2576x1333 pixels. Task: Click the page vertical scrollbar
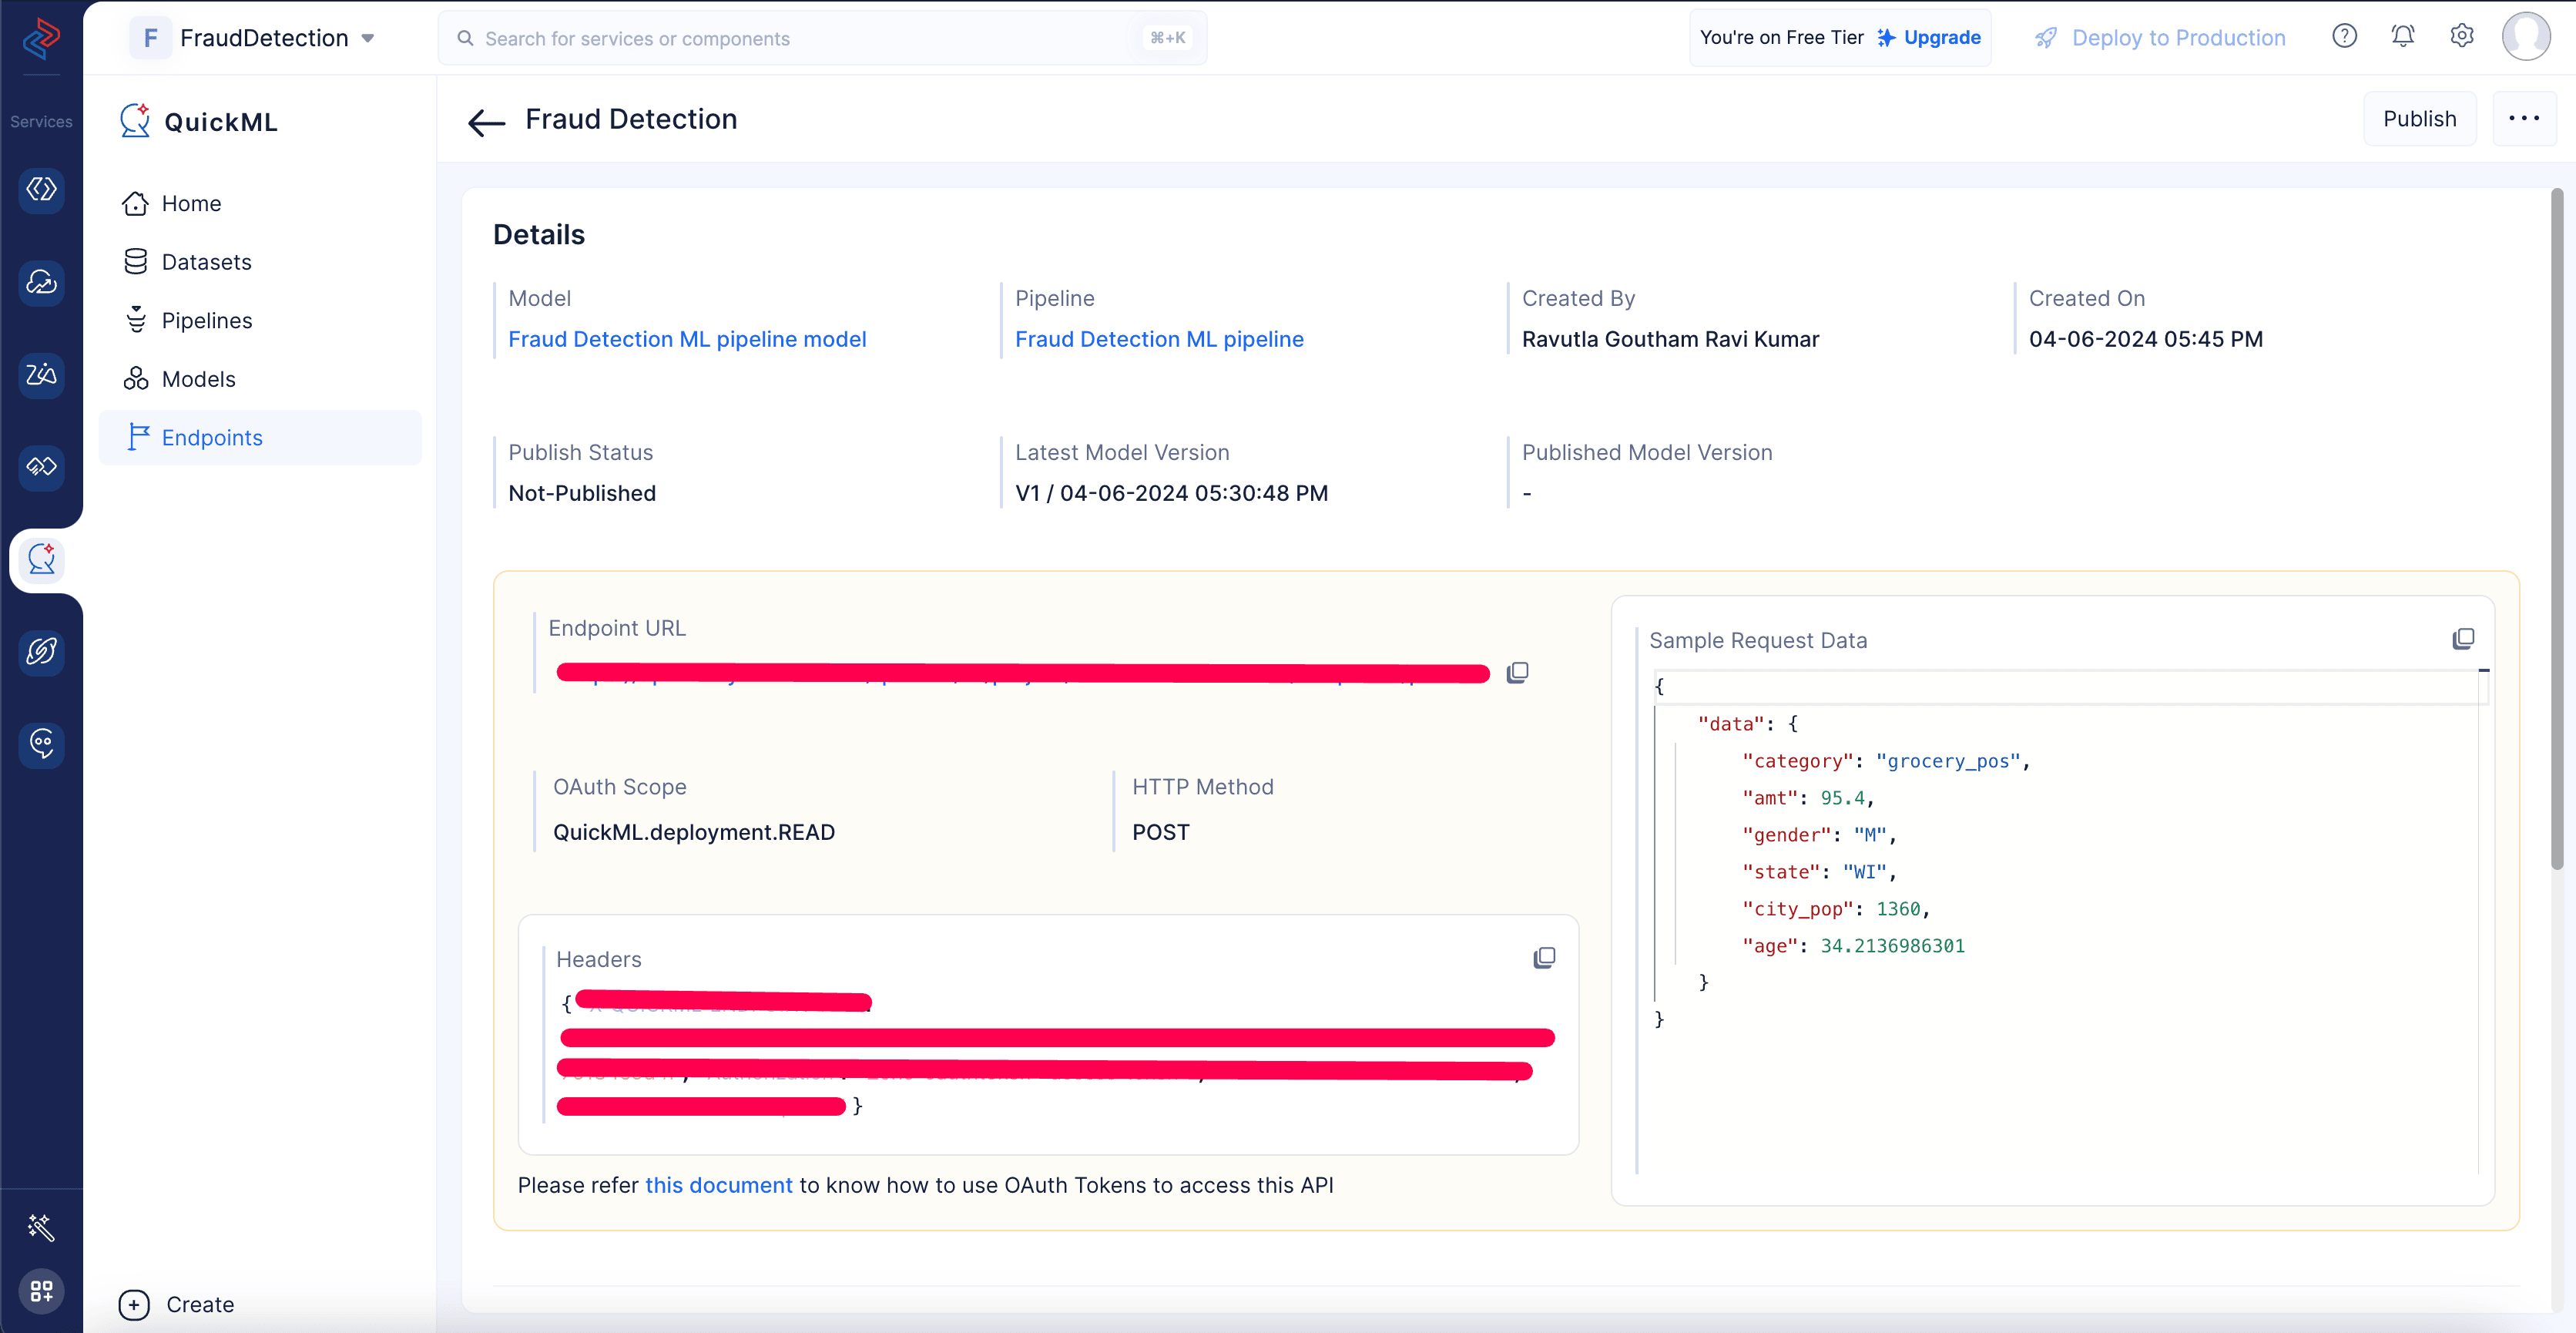pyautogui.click(x=2556, y=530)
